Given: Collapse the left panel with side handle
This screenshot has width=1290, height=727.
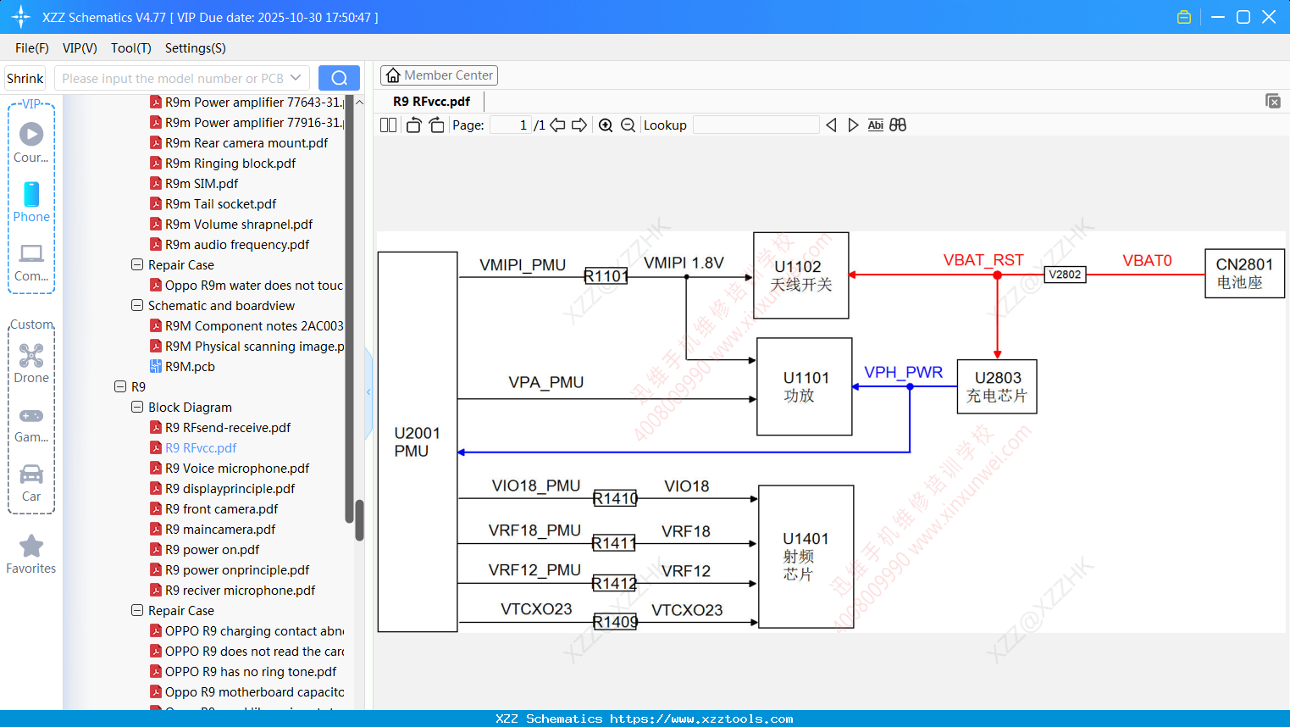Looking at the screenshot, I should tap(368, 392).
